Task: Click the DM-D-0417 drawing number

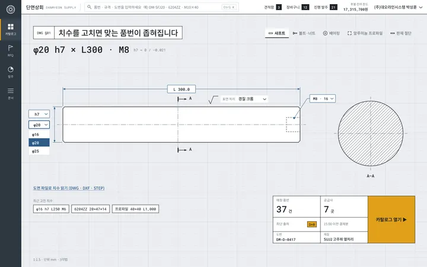Action: pyautogui.click(x=286, y=240)
